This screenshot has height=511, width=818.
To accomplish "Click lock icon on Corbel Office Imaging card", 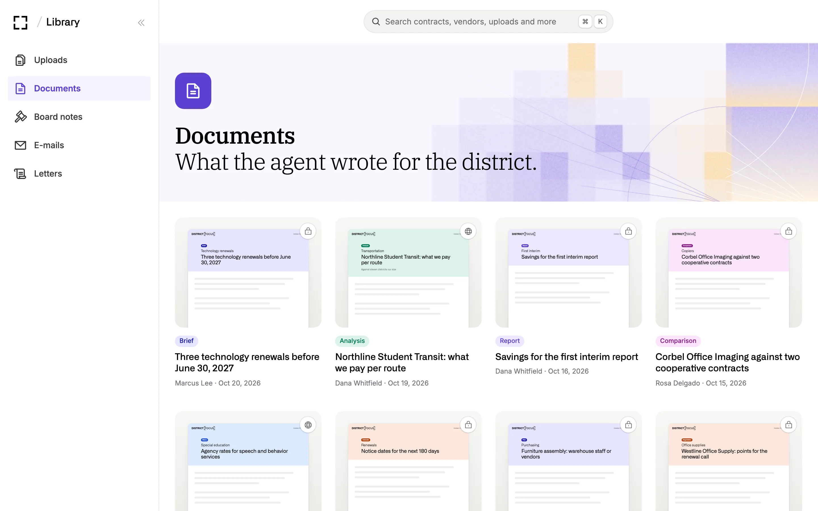I will click(788, 231).
